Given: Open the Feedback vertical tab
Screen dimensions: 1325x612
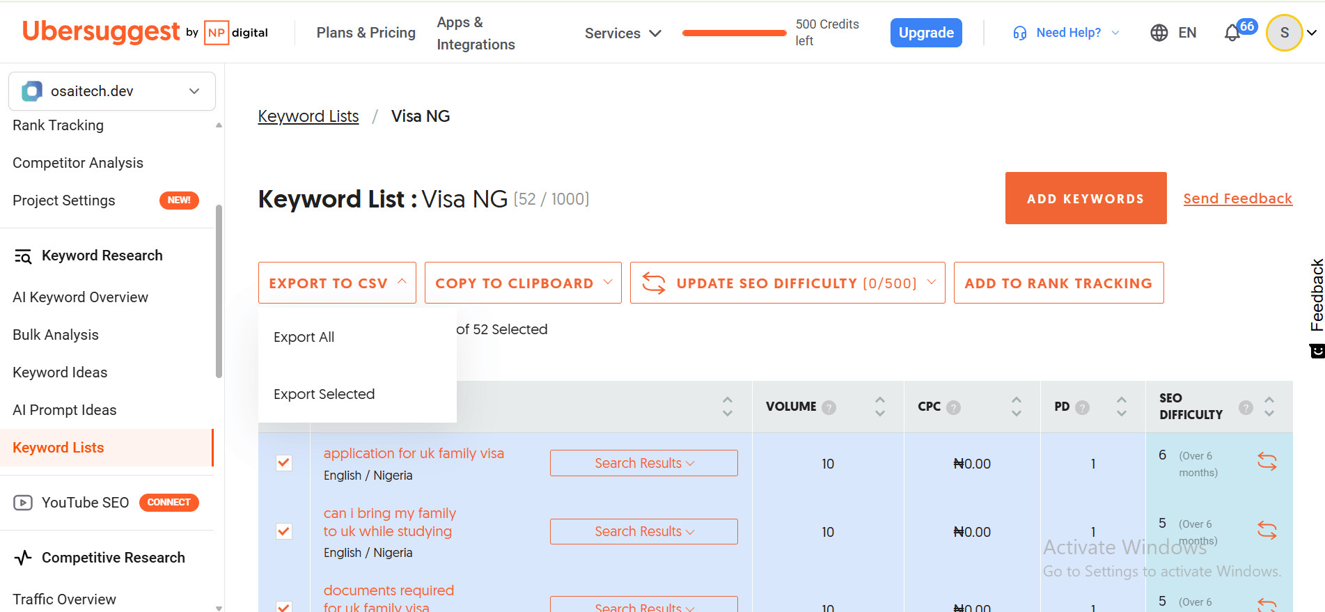Looking at the screenshot, I should coord(1317,295).
